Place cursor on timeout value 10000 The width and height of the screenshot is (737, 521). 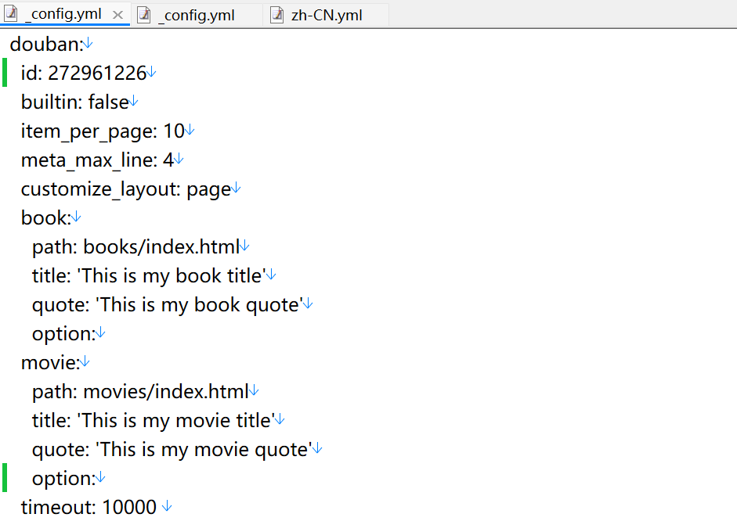[x=129, y=507]
